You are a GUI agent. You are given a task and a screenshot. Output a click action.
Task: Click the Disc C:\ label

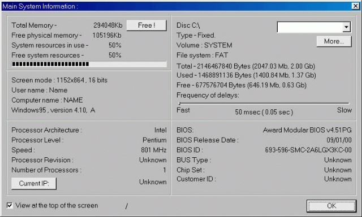(x=188, y=25)
